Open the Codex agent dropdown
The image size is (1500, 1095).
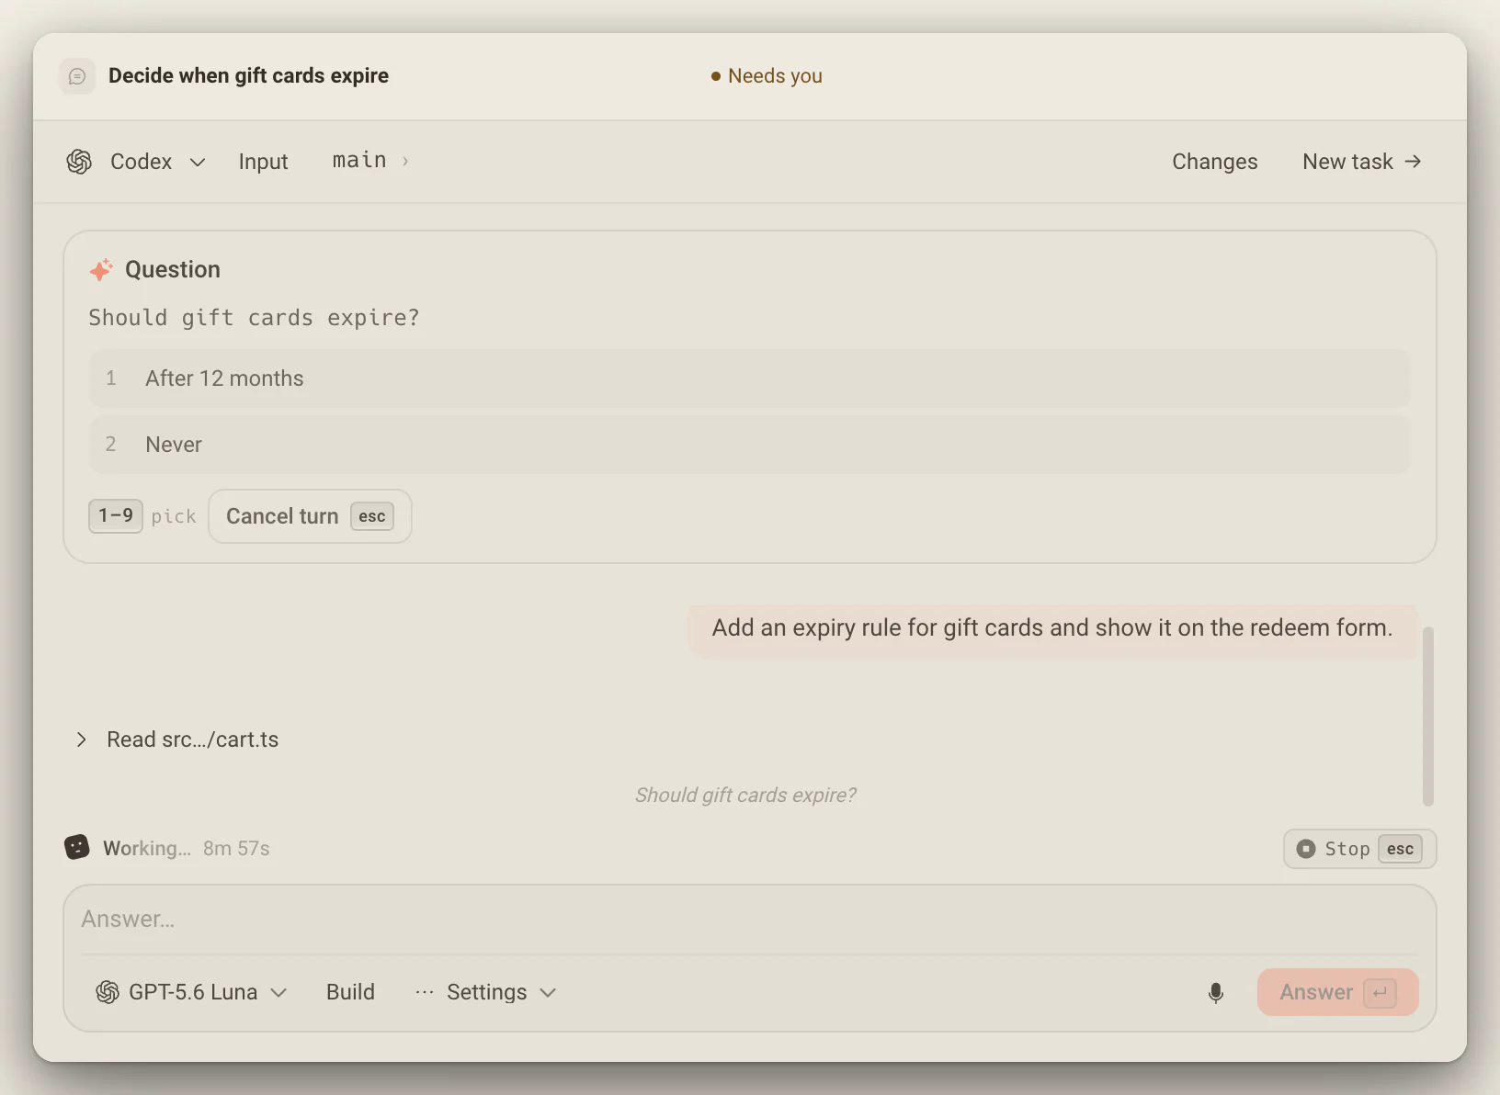tap(137, 162)
